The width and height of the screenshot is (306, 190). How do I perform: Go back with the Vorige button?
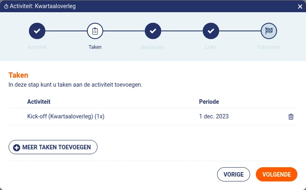(x=233, y=175)
